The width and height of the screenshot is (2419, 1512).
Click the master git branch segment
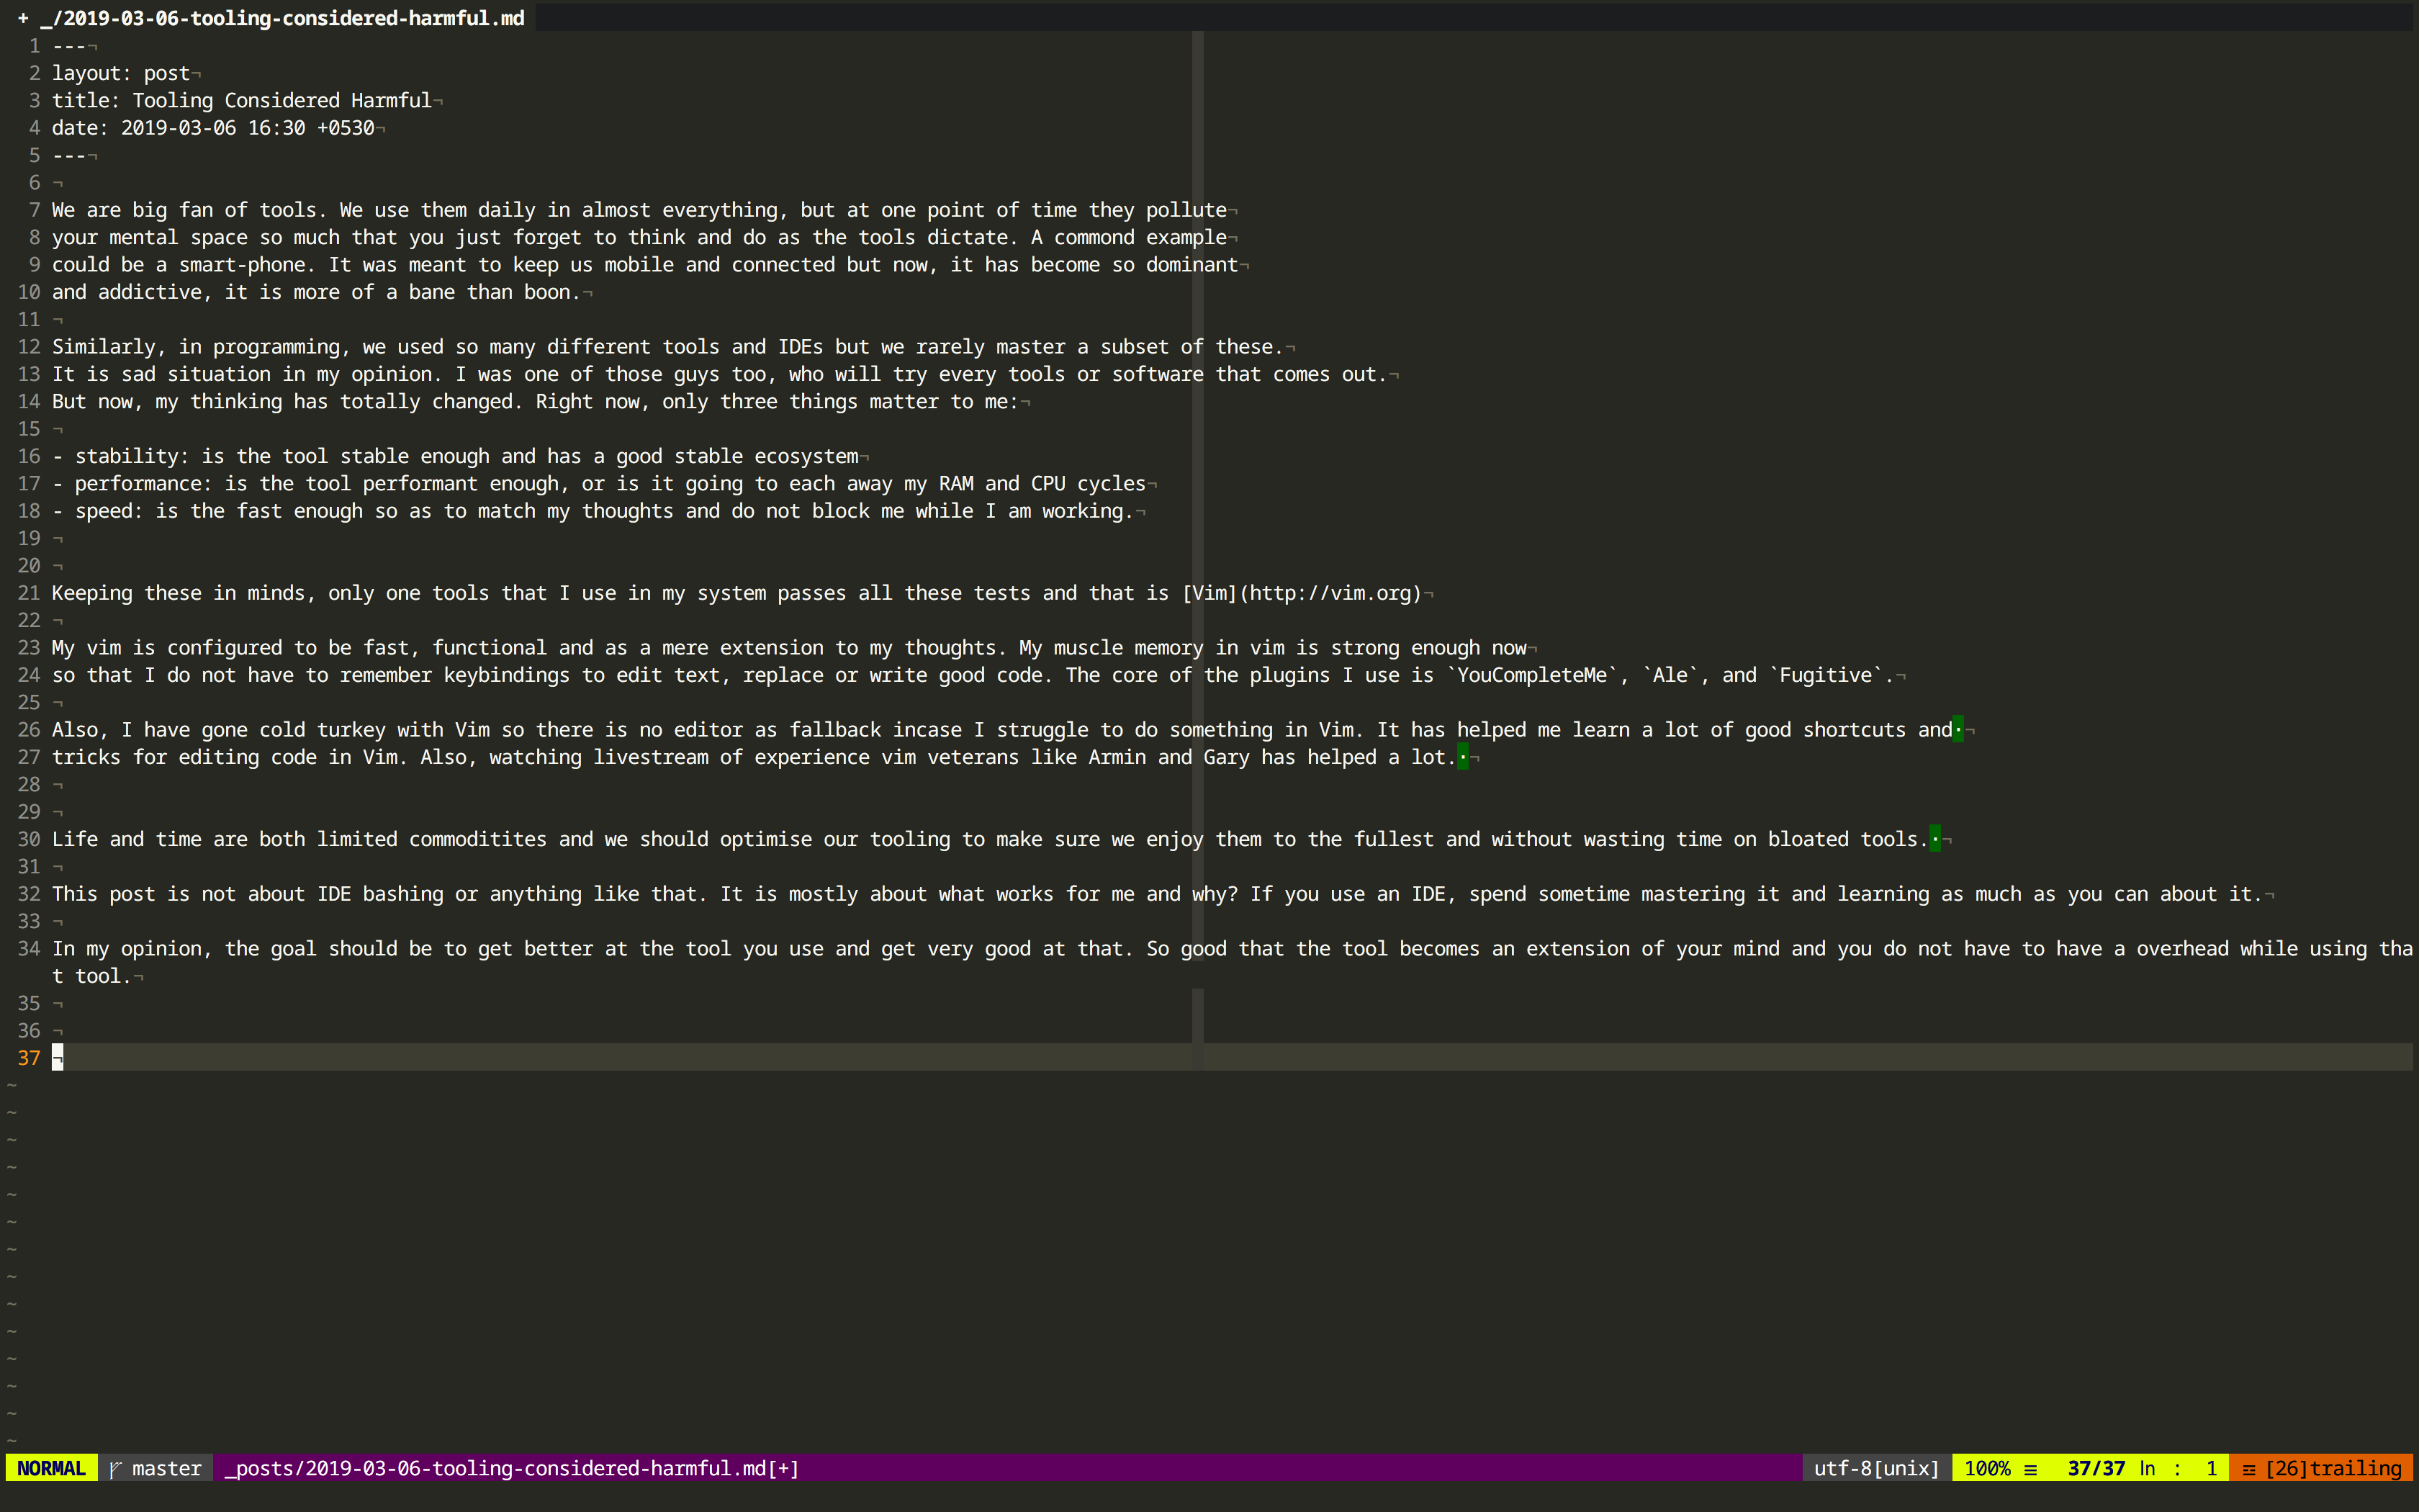156,1468
